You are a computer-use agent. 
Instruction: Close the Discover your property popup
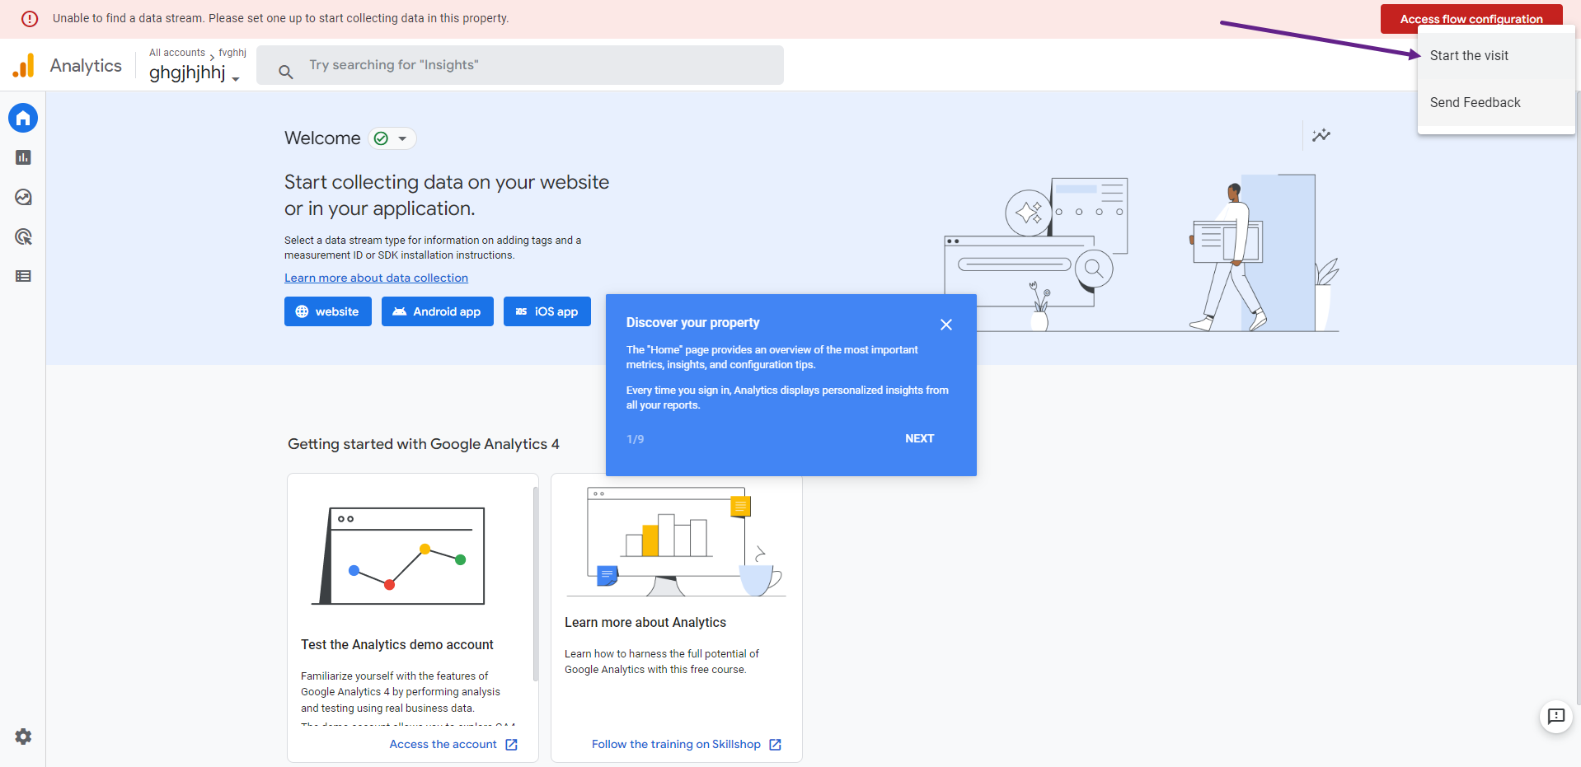click(946, 325)
